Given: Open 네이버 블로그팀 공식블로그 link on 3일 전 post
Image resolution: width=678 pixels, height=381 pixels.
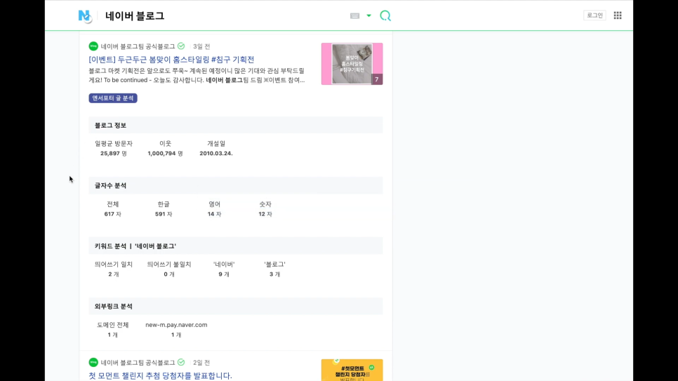Looking at the screenshot, I should (138, 46).
